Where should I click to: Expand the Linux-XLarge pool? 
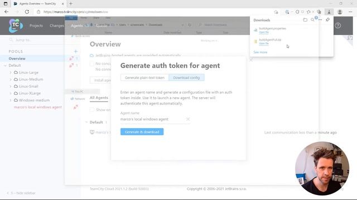(10, 93)
